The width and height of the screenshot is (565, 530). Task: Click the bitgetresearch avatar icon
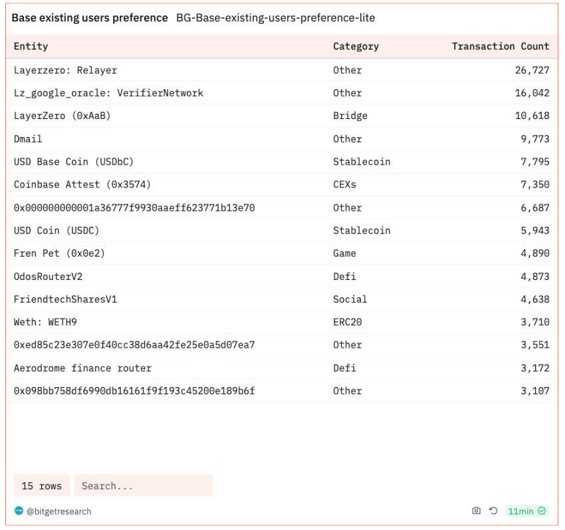pos(19,511)
